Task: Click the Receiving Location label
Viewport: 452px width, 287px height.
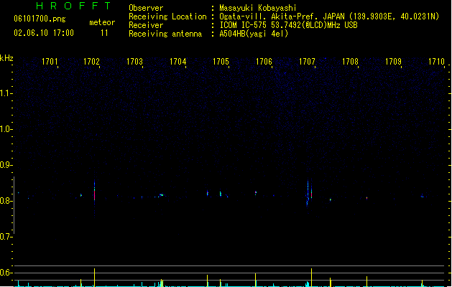Action: (x=167, y=17)
